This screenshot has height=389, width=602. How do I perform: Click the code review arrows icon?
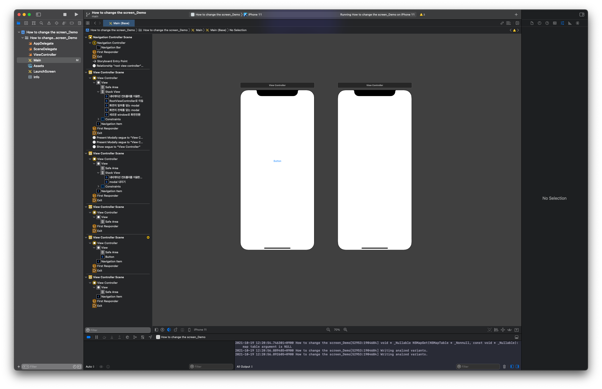(502, 23)
